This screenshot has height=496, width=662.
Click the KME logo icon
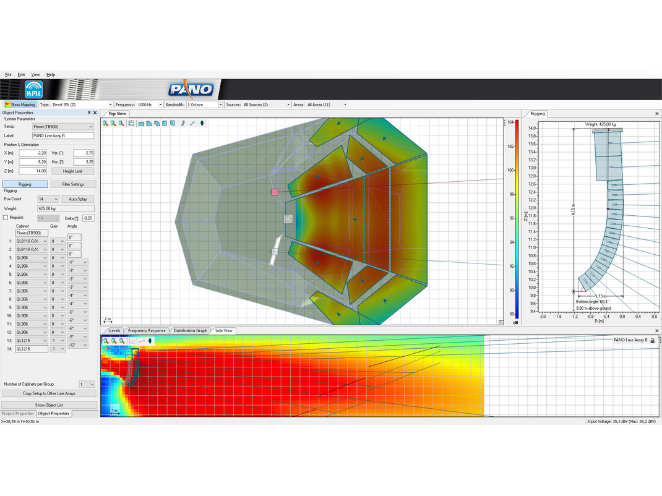click(x=34, y=89)
